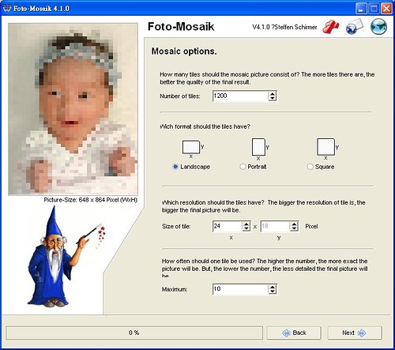Image resolution: width=395 pixels, height=350 pixels.
Task: Click the Picture-Size 648 x 864 text
Action: point(91,200)
